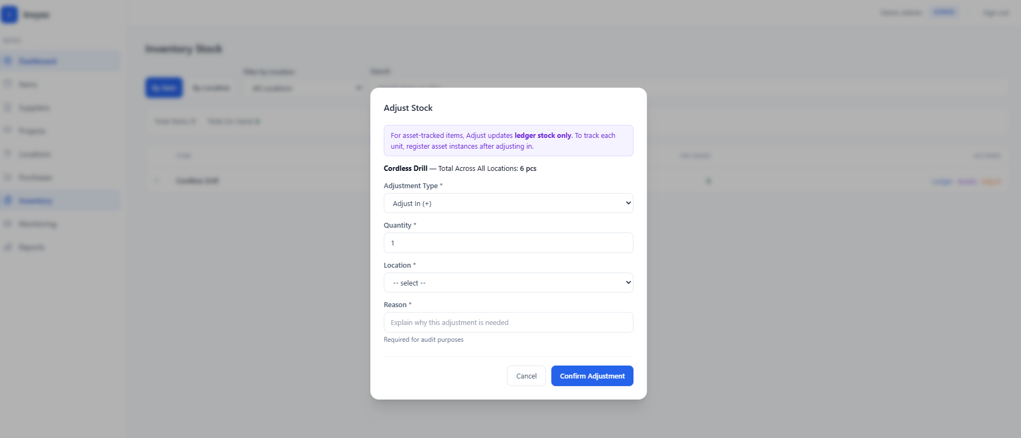Click the Projects icon in sidebar

click(8, 130)
